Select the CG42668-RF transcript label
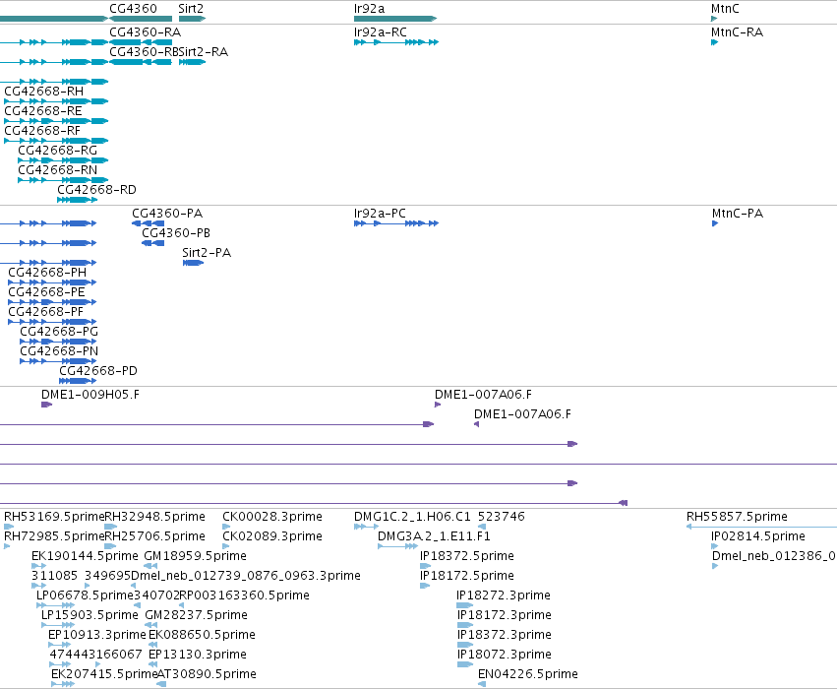 pyautogui.click(x=42, y=131)
